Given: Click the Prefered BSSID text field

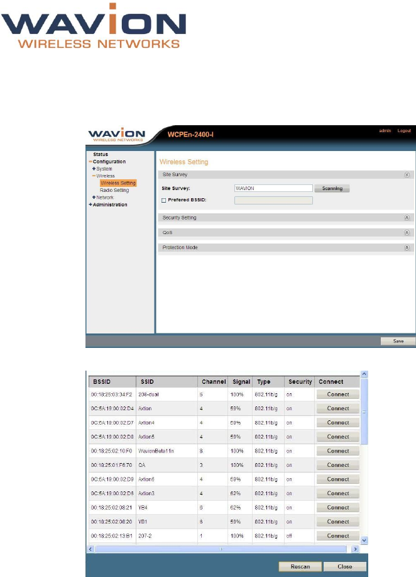Looking at the screenshot, I should point(273,200).
